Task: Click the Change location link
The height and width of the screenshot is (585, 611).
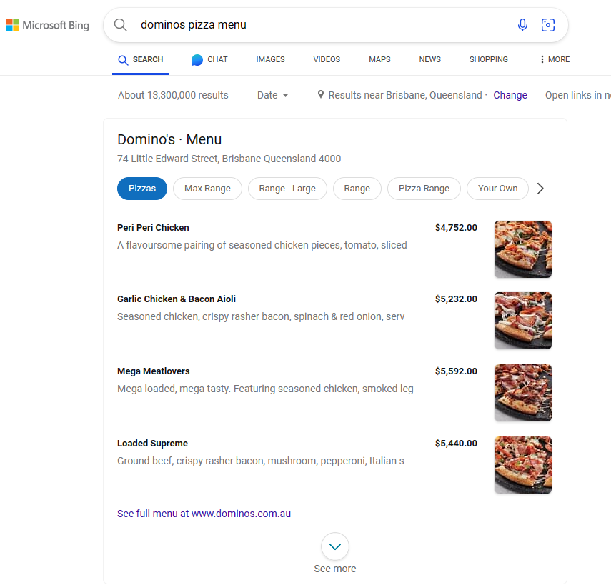Action: pyautogui.click(x=510, y=95)
